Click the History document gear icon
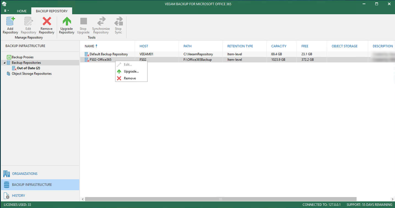The width and height of the screenshot is (395, 208). 7,196
